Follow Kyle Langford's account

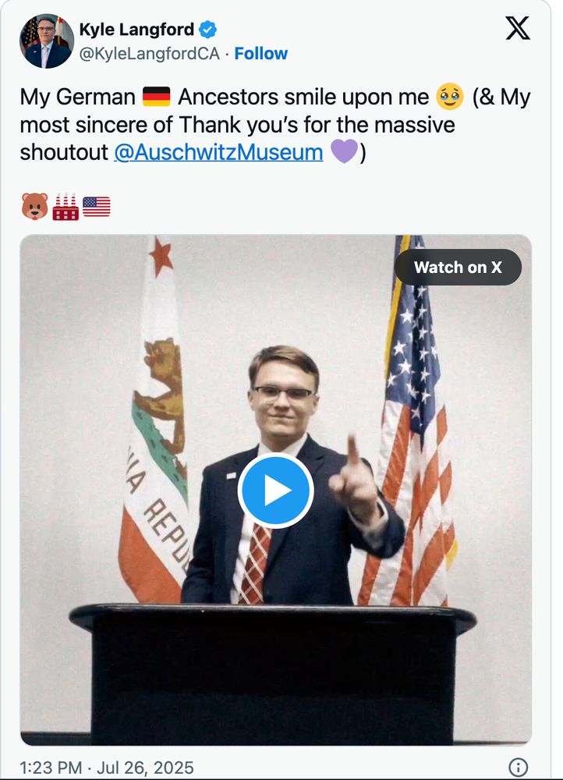click(261, 54)
